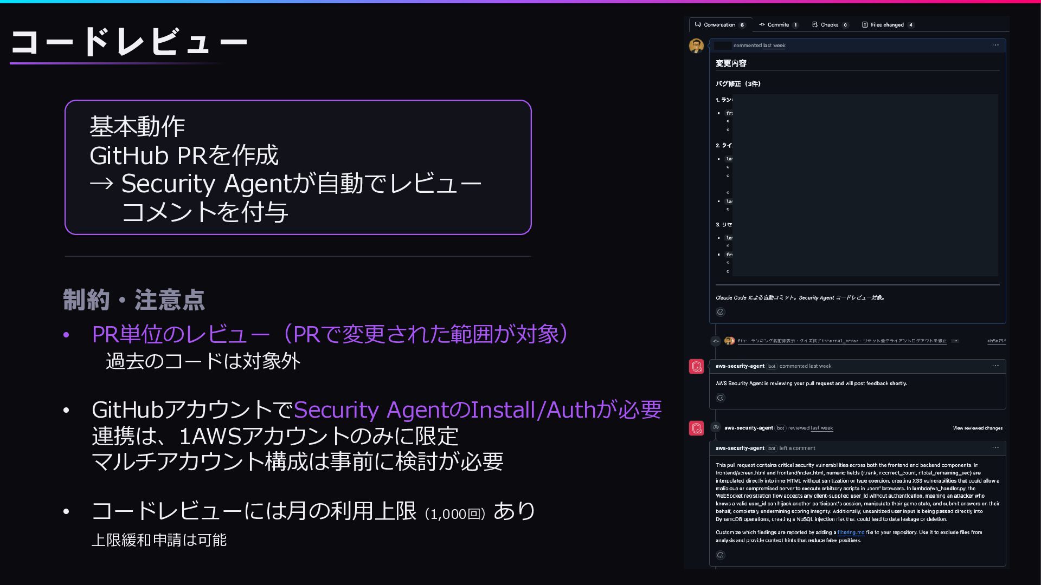The height and width of the screenshot is (585, 1041).
Task: Click the PR author's avatar
Action: 696,46
